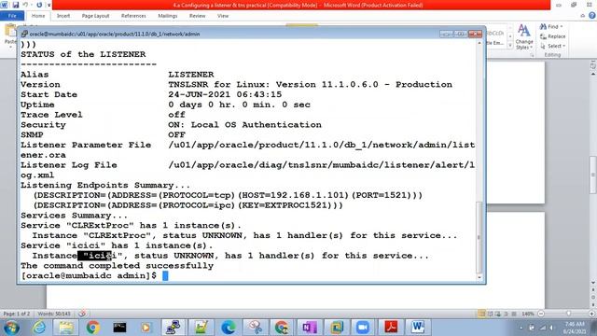The image size is (597, 336).
Task: Open the File tab in Word
Action: (x=12, y=16)
